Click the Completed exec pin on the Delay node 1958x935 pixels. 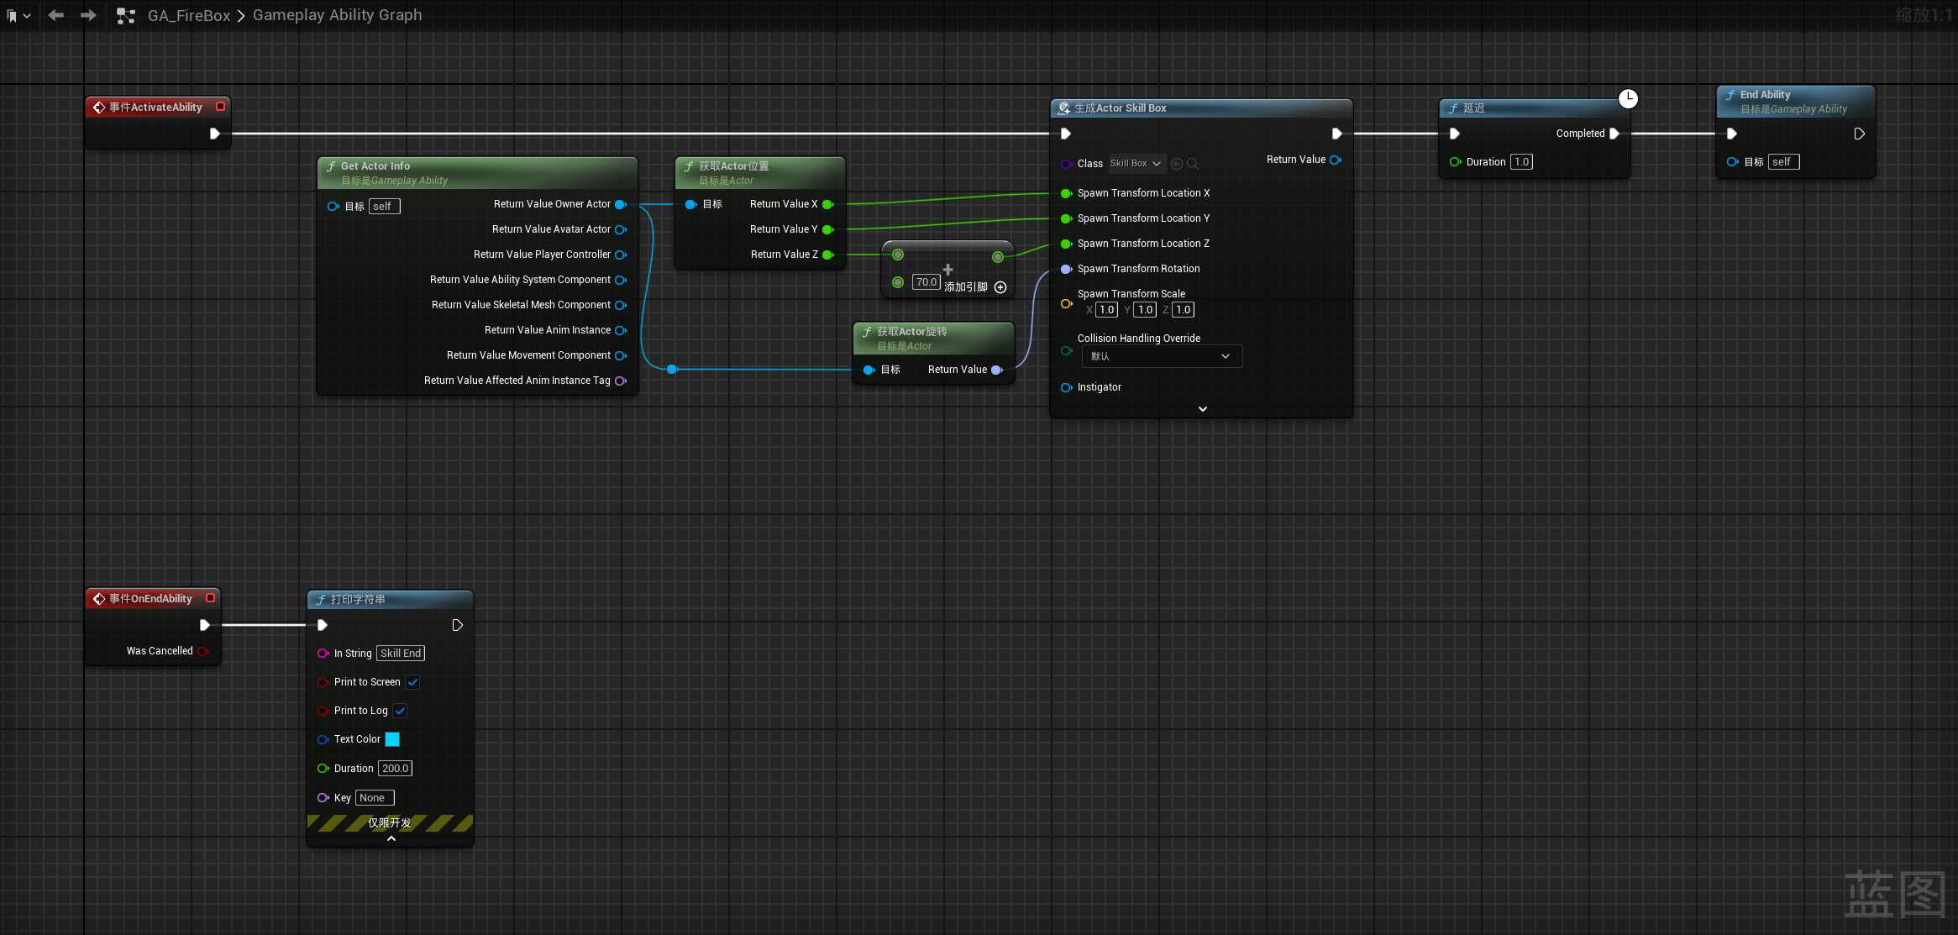[1614, 134]
